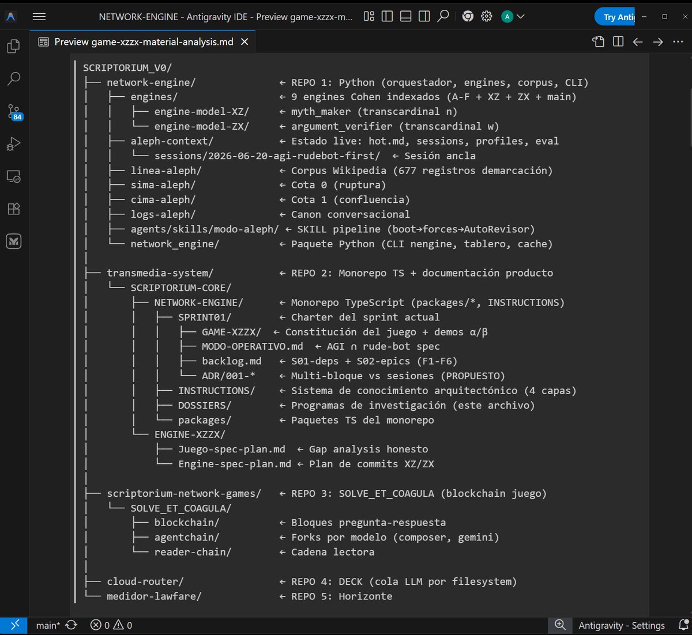
Task: Open the hamburger application menu
Action: coord(39,17)
